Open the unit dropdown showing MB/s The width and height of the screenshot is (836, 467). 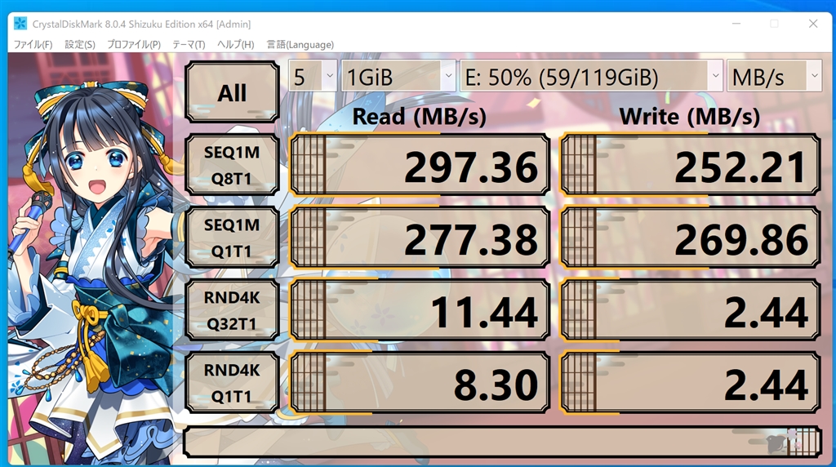(x=774, y=76)
